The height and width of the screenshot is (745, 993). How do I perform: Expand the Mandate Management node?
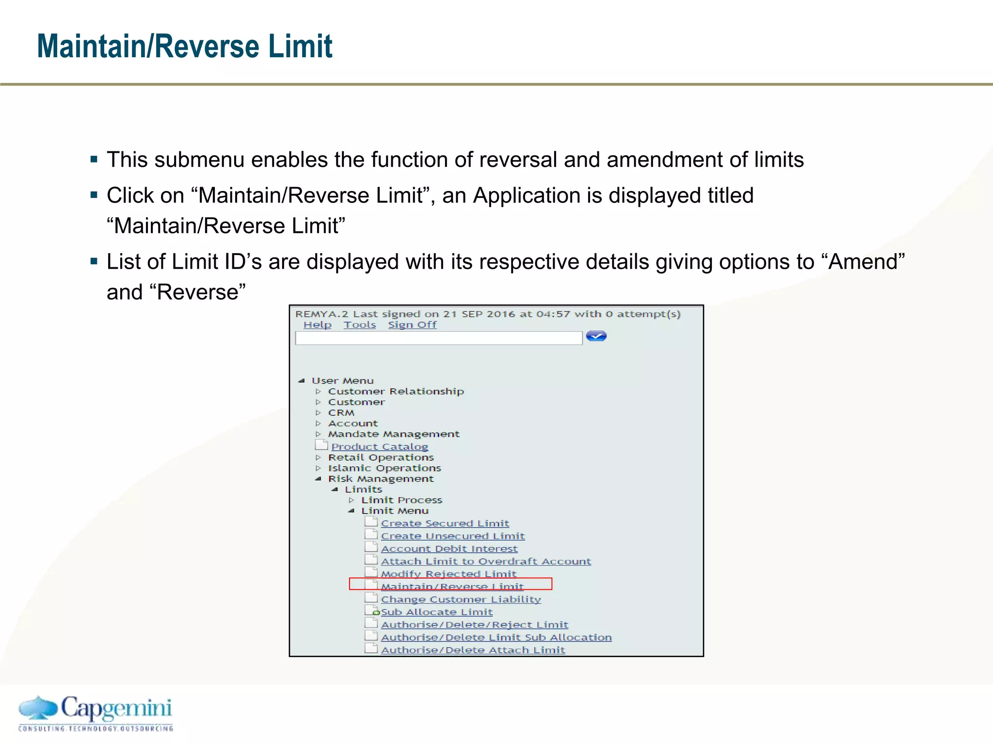click(318, 434)
